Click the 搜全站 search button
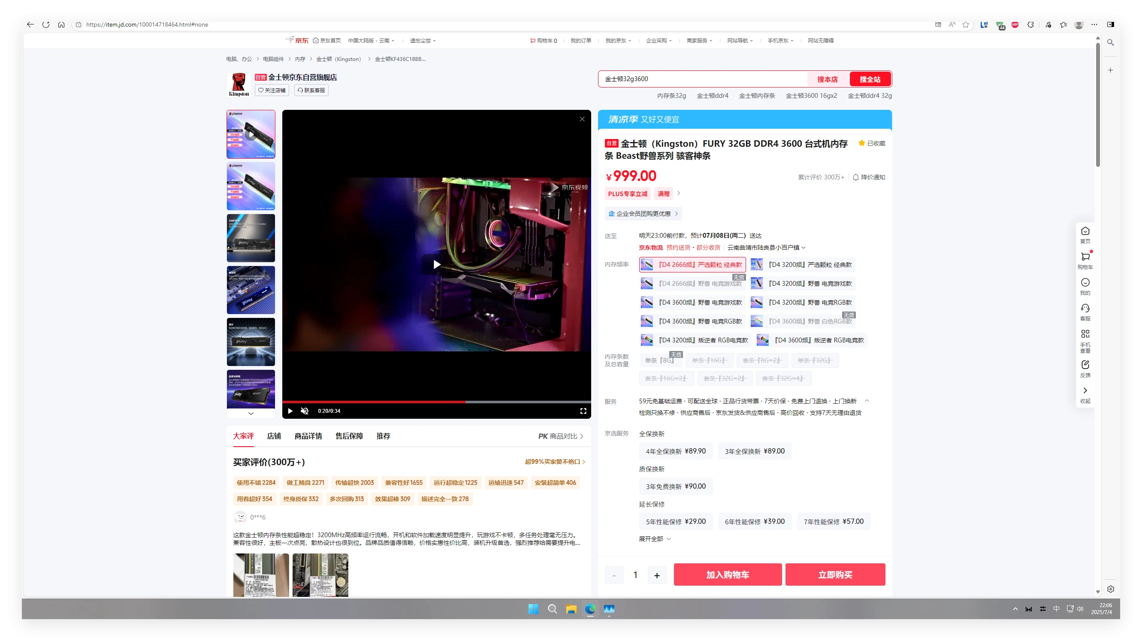Viewport: 1142px width, 641px height. (x=870, y=79)
